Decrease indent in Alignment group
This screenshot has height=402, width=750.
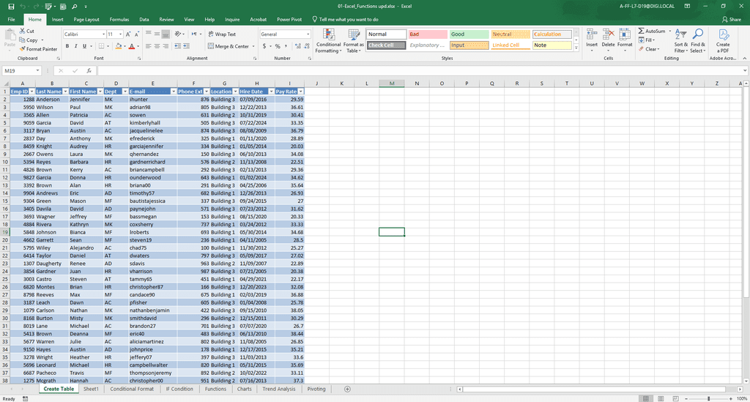click(x=177, y=46)
